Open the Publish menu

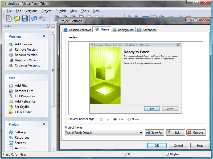pyautogui.click(x=61, y=11)
